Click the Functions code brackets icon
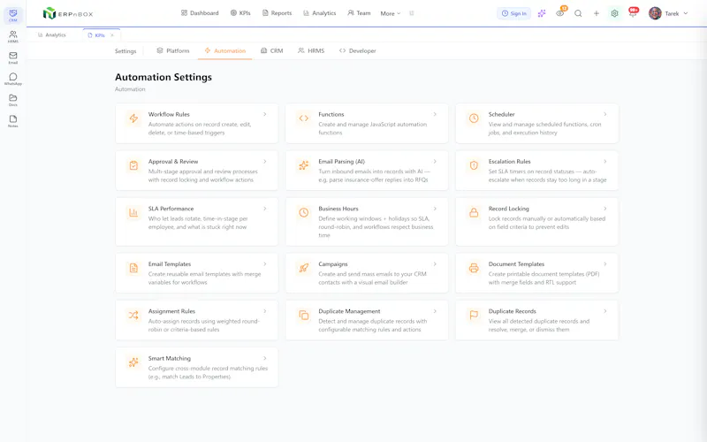This screenshot has width=707, height=442. click(x=304, y=118)
